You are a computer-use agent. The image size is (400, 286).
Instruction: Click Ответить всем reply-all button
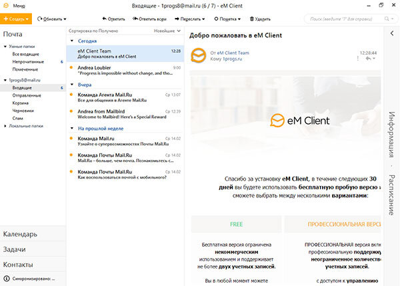(x=149, y=19)
